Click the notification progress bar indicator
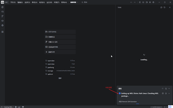The height and width of the screenshot is (108, 173). point(137,104)
